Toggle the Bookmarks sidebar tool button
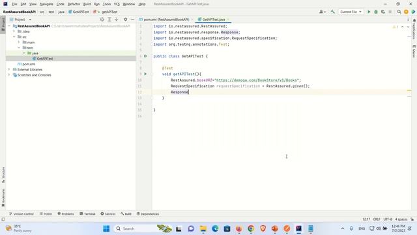This screenshot has height=235, width=417. 3,197
